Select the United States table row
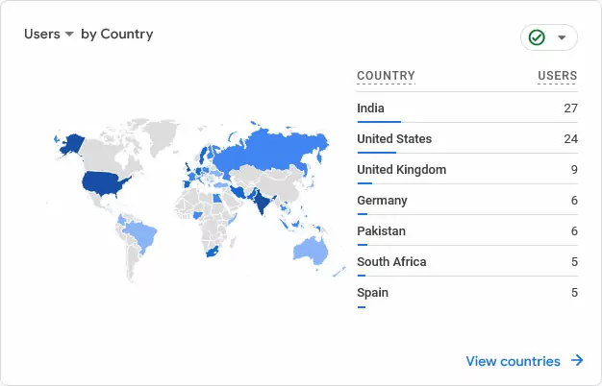The width and height of the screenshot is (602, 386). coord(466,139)
